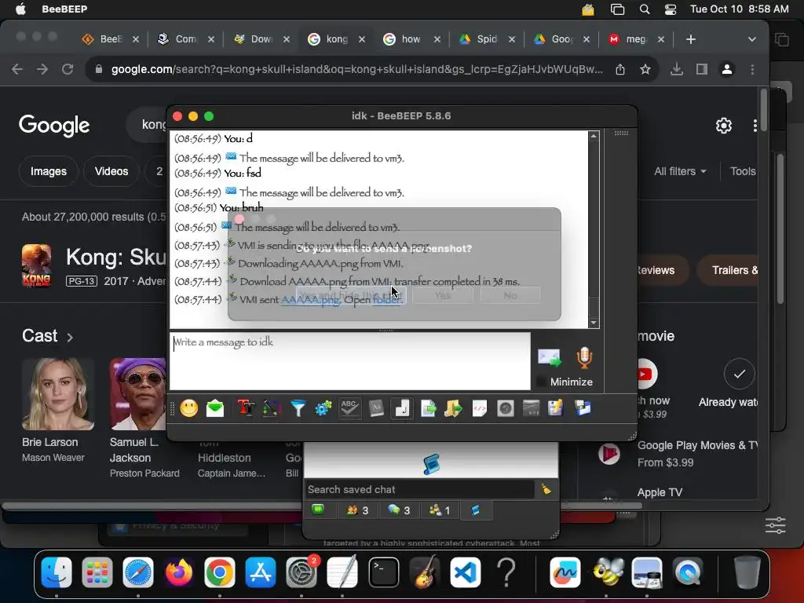Click the send file icon with green arrow
This screenshot has width=804, height=603.
(428, 408)
